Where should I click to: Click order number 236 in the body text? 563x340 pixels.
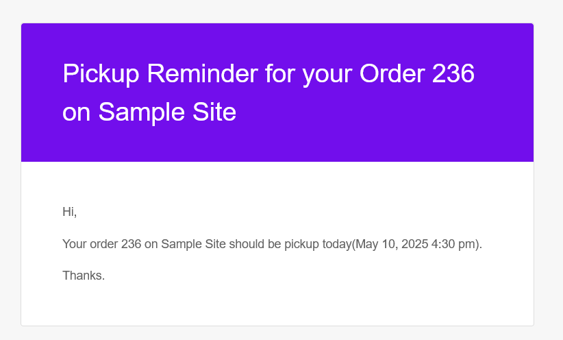[x=131, y=244]
